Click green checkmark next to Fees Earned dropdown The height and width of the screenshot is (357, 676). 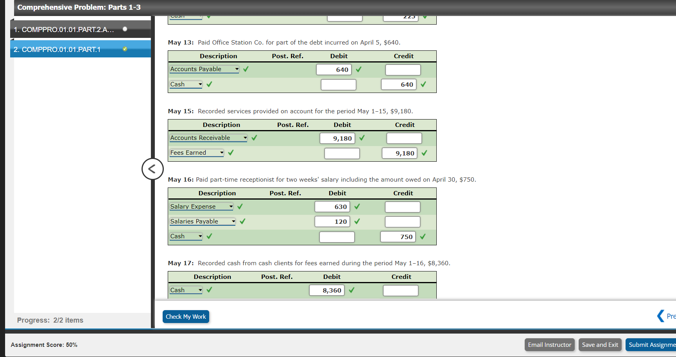pyautogui.click(x=231, y=153)
